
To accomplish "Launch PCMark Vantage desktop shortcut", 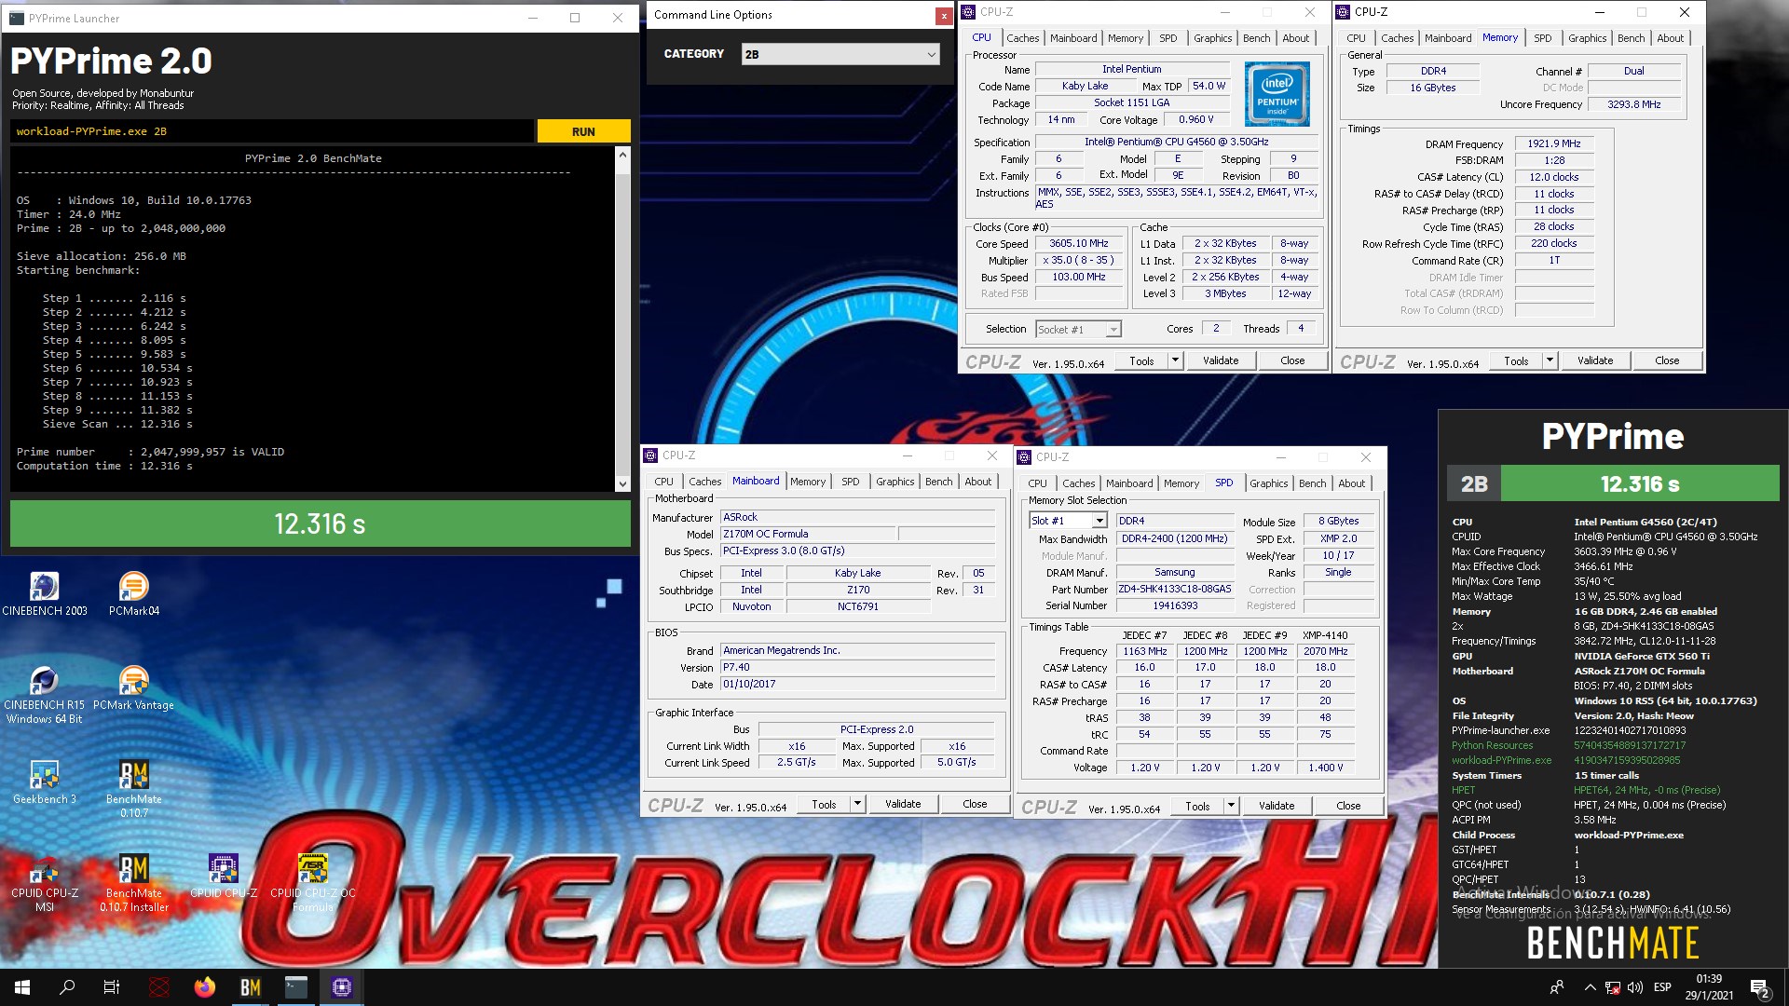I will point(134,689).
